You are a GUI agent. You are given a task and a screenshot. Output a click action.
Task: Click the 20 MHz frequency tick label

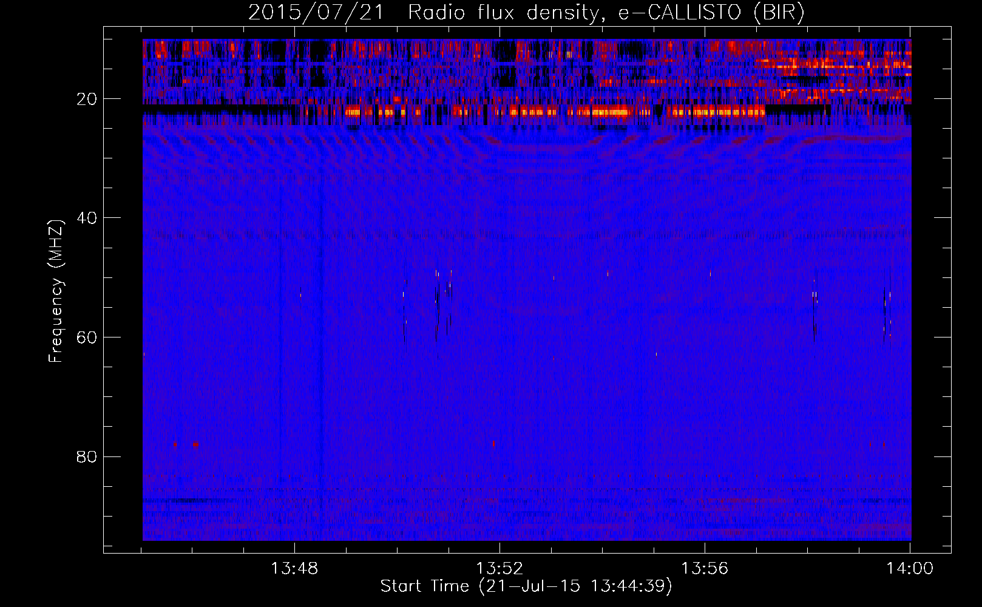click(x=87, y=99)
